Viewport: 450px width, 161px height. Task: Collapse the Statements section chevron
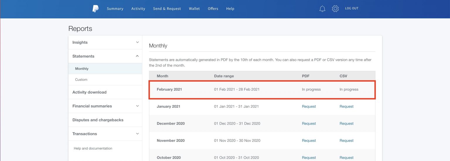(137, 56)
